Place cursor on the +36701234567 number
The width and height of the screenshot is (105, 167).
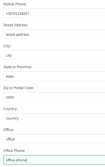18,13
